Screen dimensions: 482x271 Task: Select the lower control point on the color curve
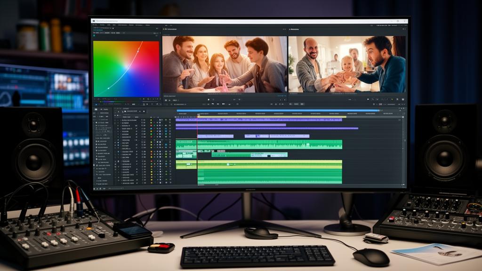tap(109, 88)
